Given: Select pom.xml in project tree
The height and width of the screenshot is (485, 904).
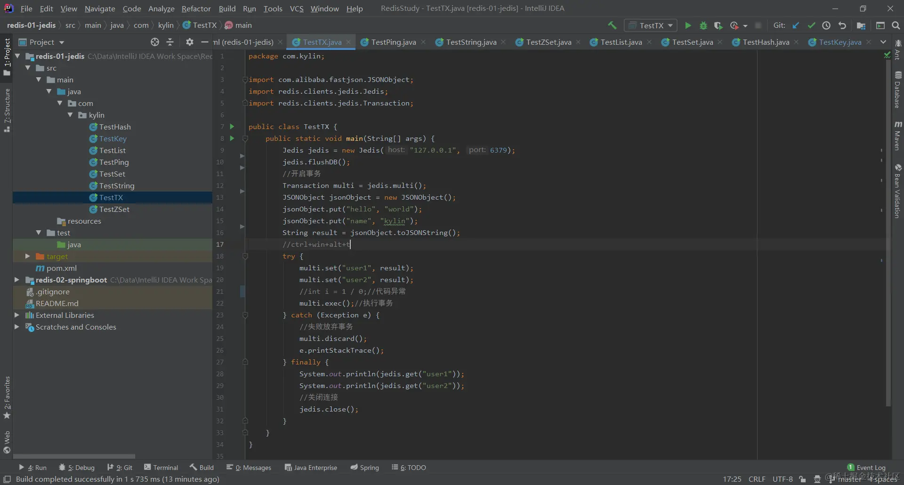Looking at the screenshot, I should 61,268.
